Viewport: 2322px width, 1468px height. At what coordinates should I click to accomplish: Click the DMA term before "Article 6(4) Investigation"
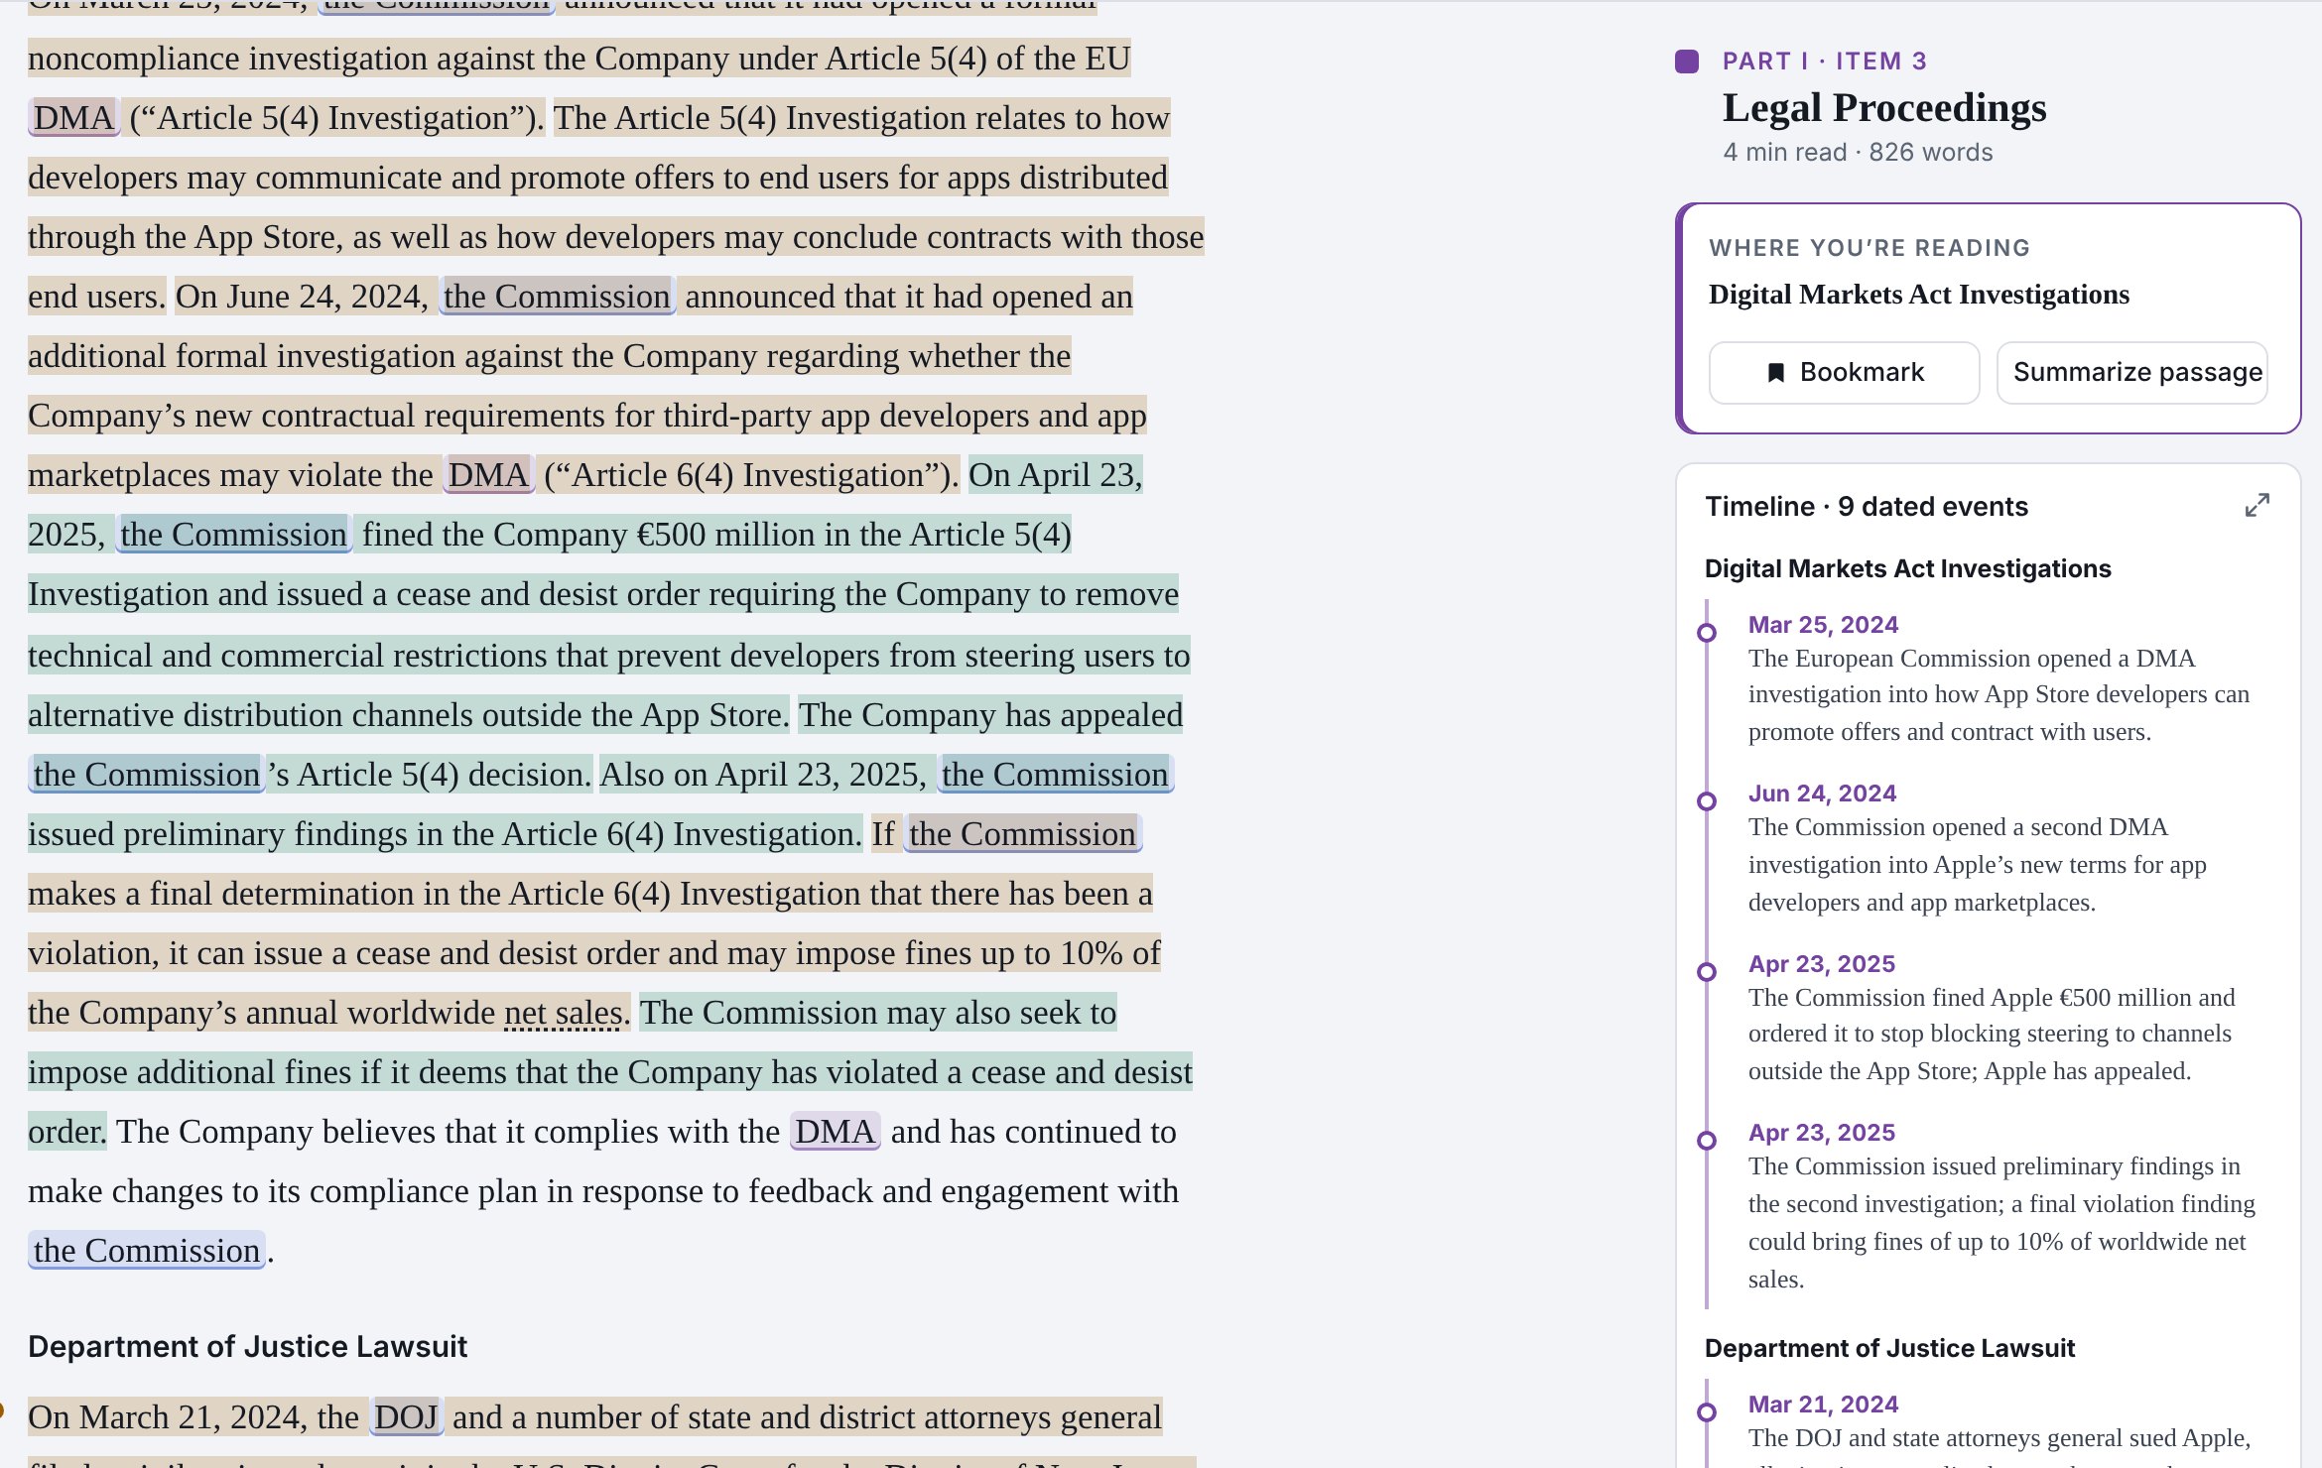click(x=488, y=475)
